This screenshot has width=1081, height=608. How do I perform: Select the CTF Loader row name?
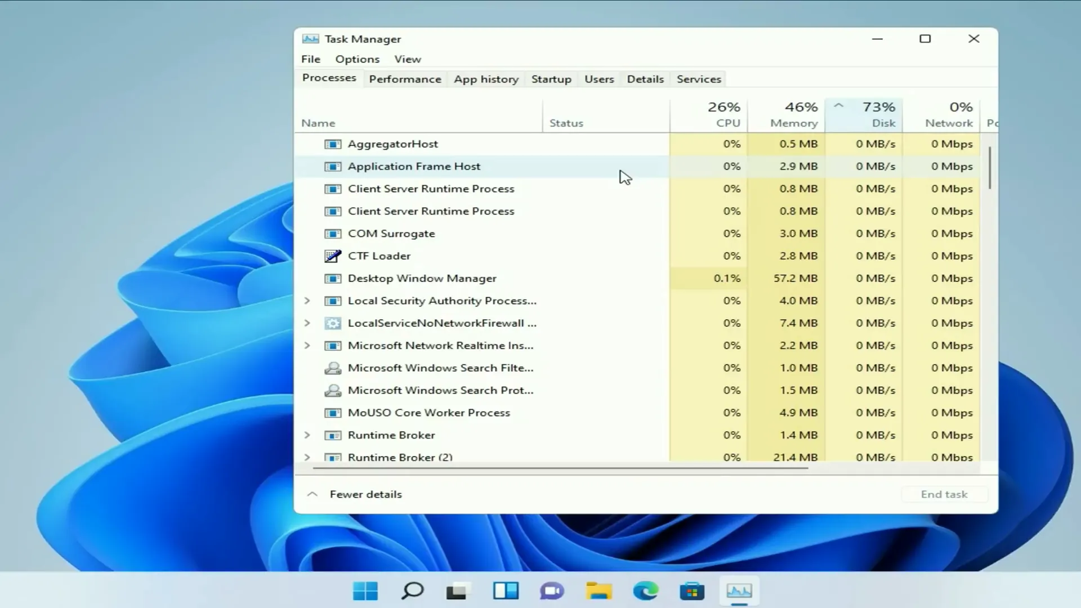click(x=379, y=256)
